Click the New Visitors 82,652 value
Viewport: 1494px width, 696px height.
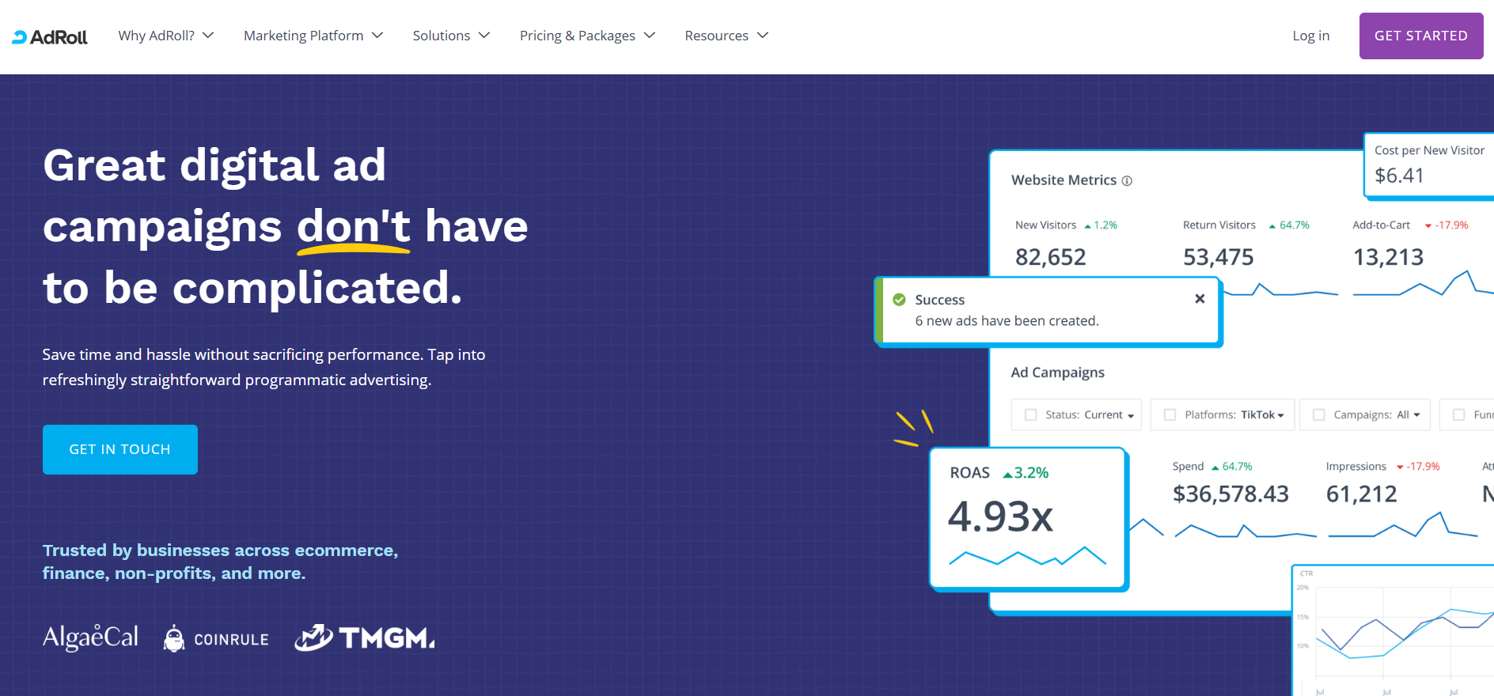click(x=1051, y=257)
